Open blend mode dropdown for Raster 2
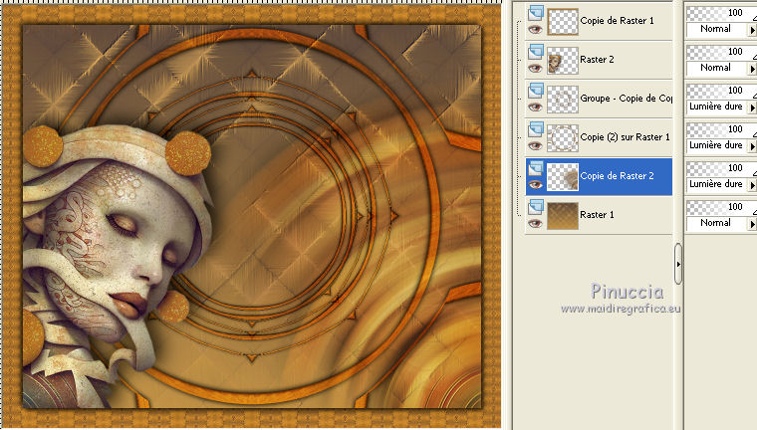This screenshot has width=757, height=430. (x=721, y=68)
